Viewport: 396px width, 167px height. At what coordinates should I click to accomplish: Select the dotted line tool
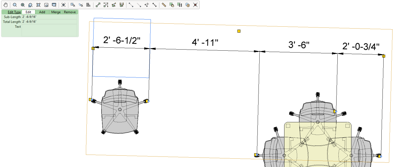click(x=139, y=5)
